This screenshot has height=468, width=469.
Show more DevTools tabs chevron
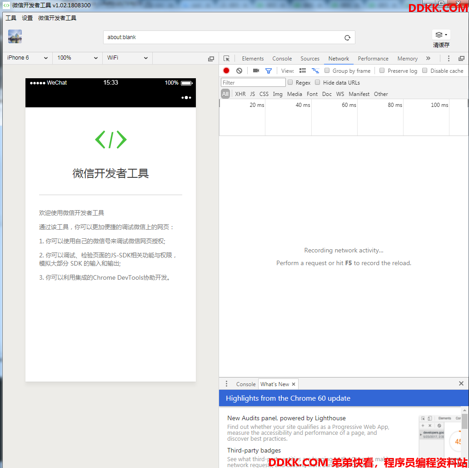(428, 58)
